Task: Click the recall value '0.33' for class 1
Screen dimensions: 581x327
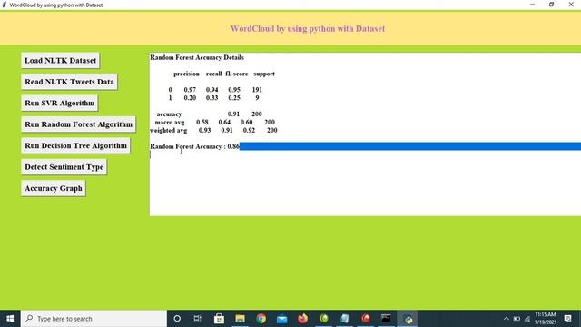Action: (212, 98)
